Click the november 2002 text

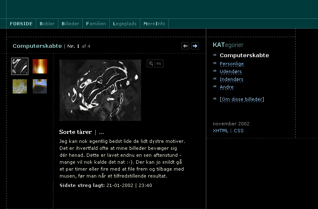231,124
